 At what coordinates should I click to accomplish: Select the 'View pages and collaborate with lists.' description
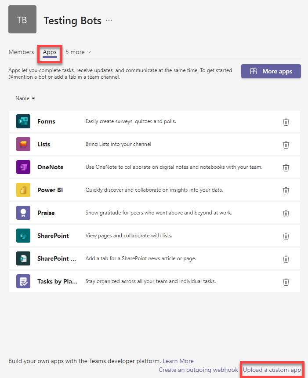click(x=129, y=236)
